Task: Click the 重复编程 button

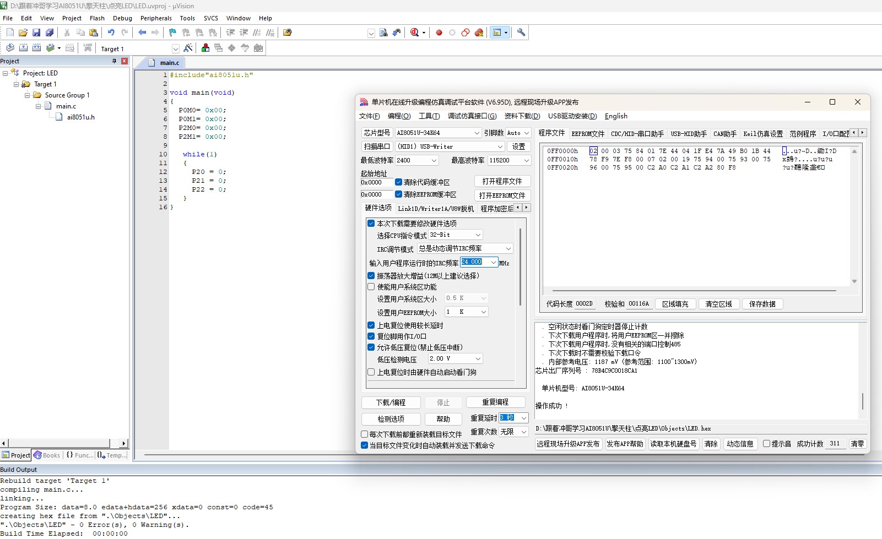Action: coord(495,402)
